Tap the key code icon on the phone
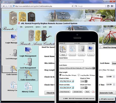 63,49
